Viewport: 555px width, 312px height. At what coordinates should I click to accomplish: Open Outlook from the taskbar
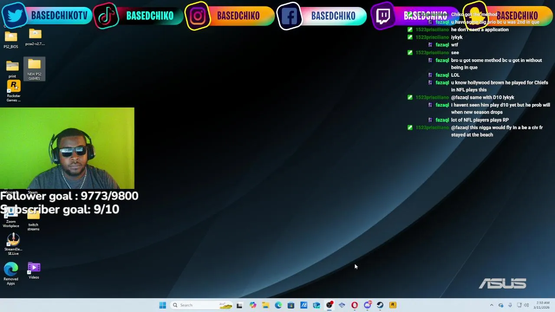[x=317, y=305]
